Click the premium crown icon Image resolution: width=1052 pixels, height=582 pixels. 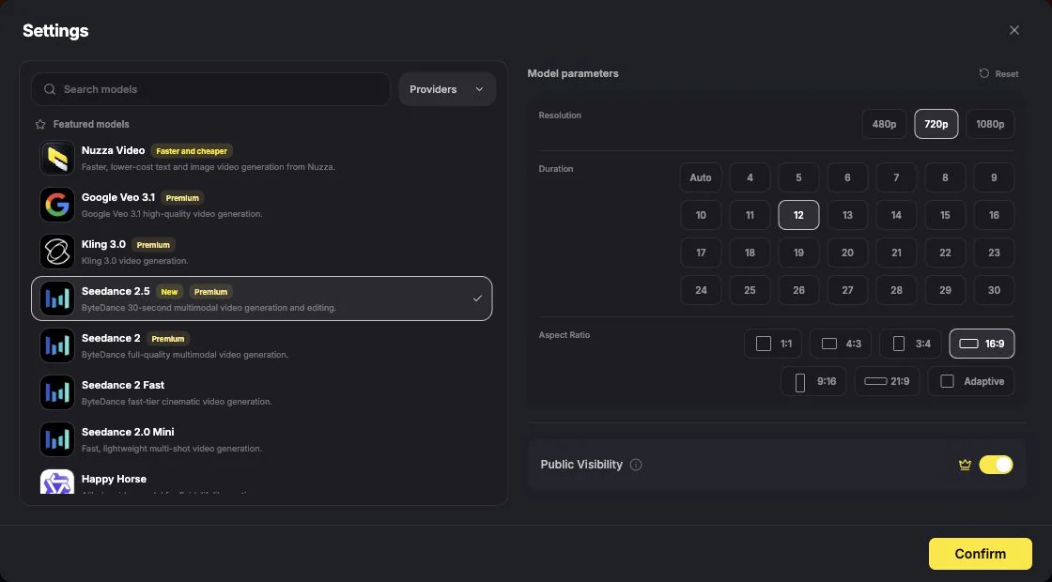[965, 465]
